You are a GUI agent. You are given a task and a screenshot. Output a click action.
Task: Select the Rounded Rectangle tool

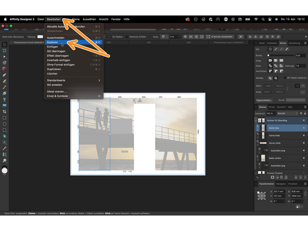coord(4,130)
